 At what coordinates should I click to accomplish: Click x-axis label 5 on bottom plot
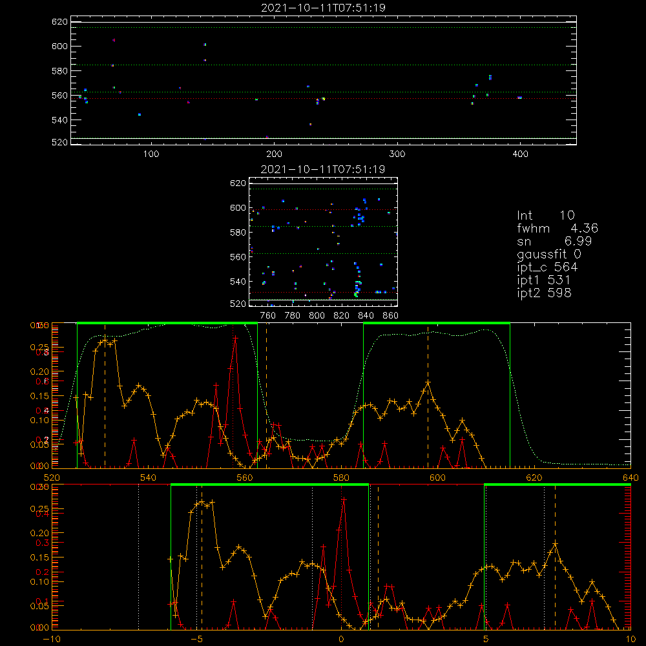[x=486, y=639]
